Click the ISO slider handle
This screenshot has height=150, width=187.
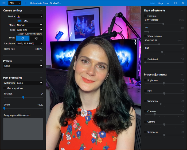tap(148, 32)
